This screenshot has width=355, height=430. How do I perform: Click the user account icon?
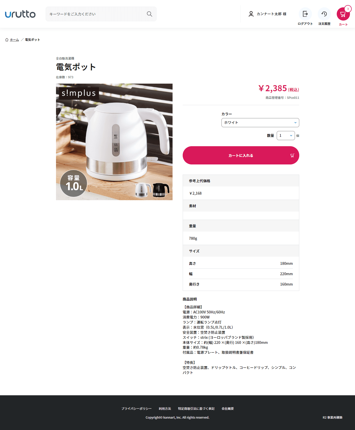251,14
